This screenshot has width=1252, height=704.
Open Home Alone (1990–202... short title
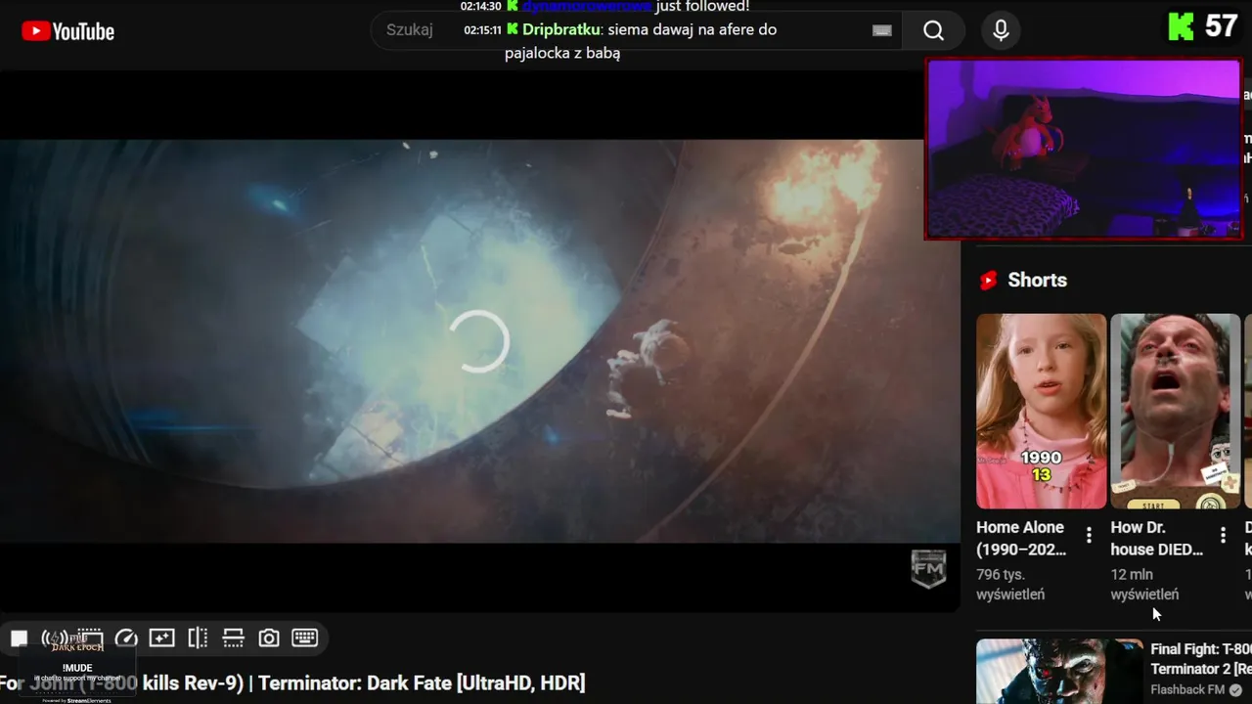[x=1021, y=538]
